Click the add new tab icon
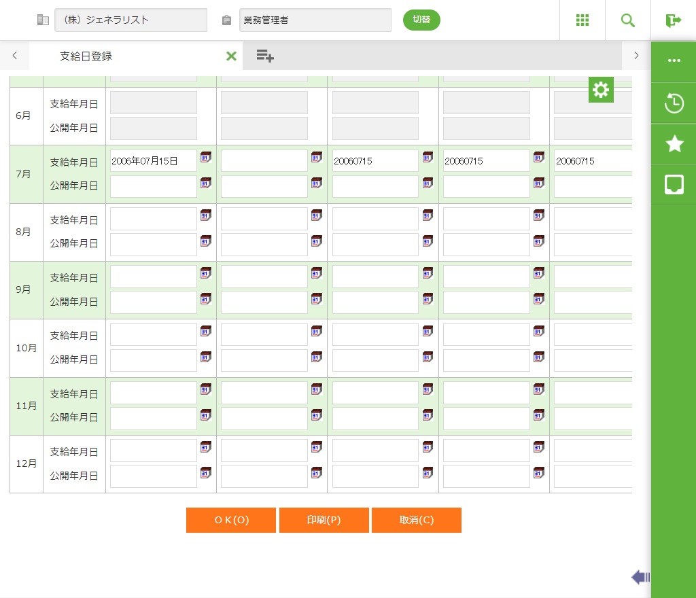The width and height of the screenshot is (696, 598). (265, 56)
